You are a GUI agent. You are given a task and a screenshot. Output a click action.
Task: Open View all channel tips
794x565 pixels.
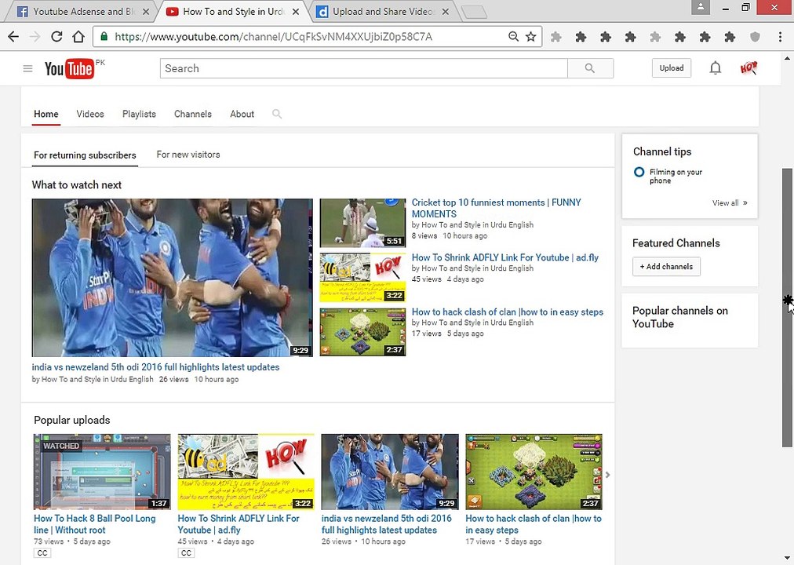pyautogui.click(x=730, y=202)
